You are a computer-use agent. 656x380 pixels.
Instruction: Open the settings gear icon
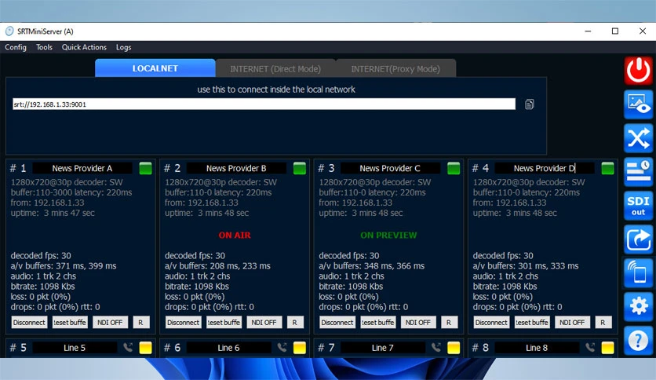638,307
